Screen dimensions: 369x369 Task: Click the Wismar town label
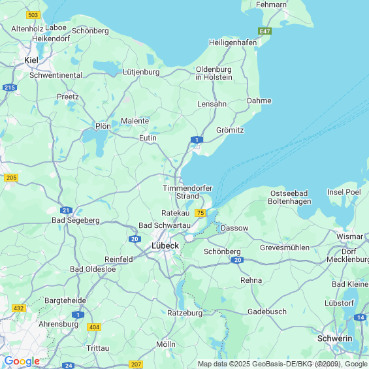tap(349, 236)
